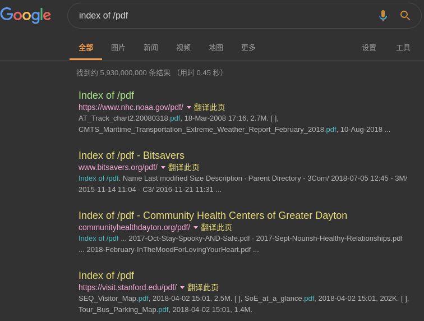Switch to the 图片 tab
The width and height of the screenshot is (424, 321).
(x=118, y=48)
